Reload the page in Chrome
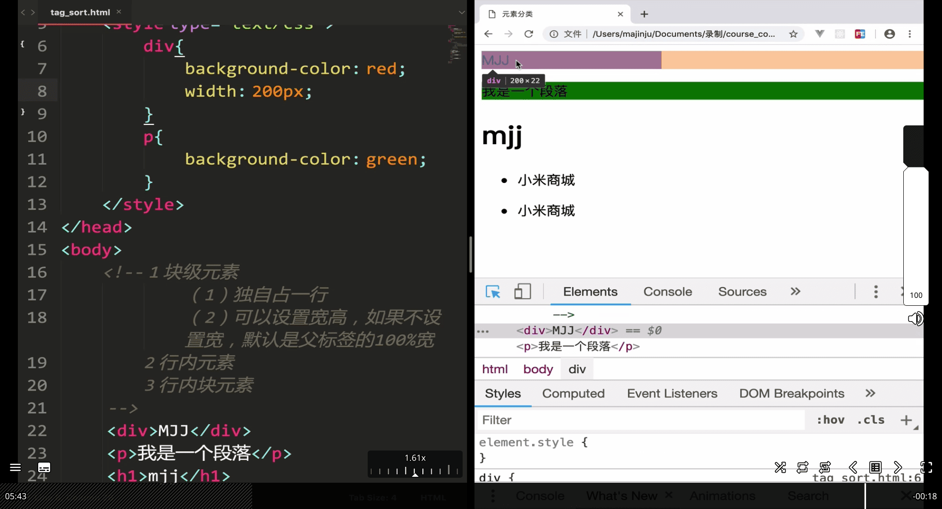The width and height of the screenshot is (942, 509). click(529, 34)
